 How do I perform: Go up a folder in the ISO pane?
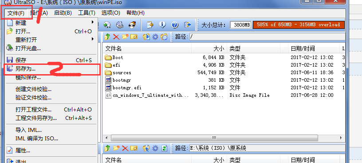pyautogui.click(x=107, y=37)
